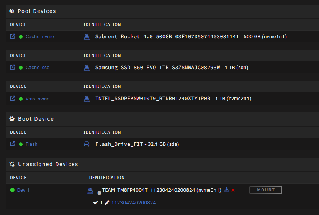The width and height of the screenshot is (319, 215).
Task: Open the Cache_ssd external link icon
Action: click(13, 67)
